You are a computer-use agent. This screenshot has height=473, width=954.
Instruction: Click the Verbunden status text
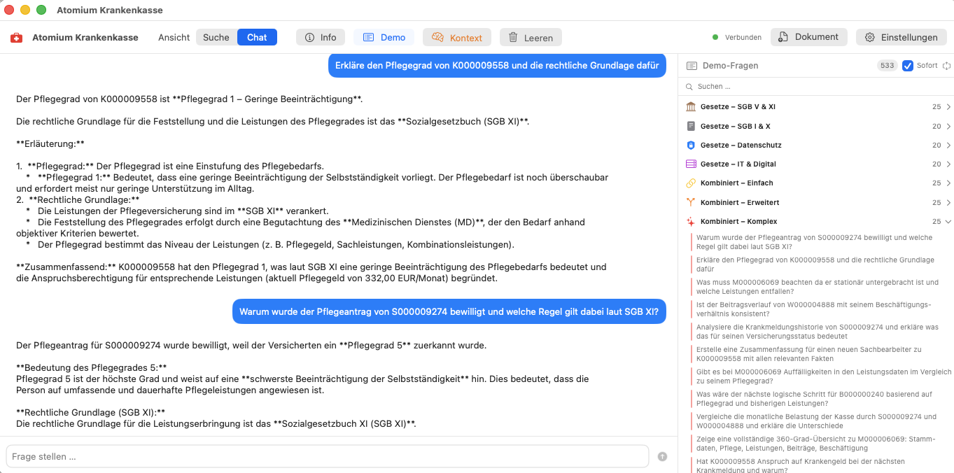[743, 38]
